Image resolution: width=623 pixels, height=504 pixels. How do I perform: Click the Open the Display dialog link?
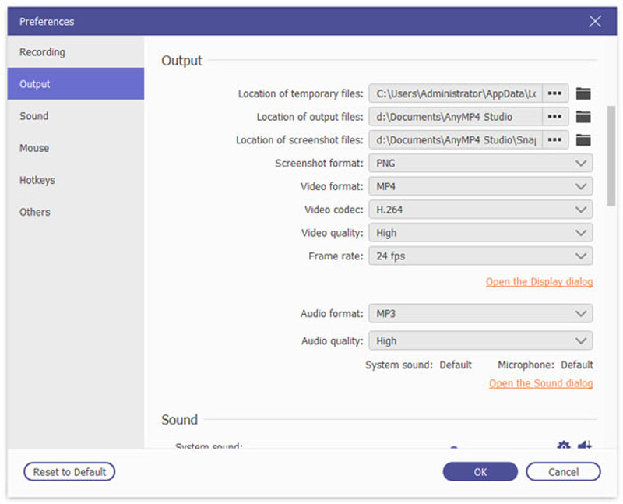pyautogui.click(x=539, y=282)
